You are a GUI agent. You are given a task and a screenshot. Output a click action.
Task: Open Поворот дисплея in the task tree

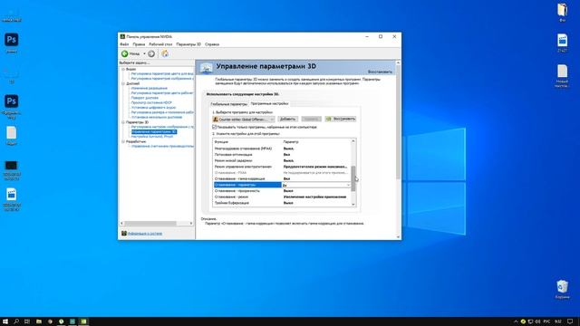tap(145, 98)
